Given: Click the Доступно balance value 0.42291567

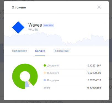Looking at the screenshot, I should click(94, 66).
